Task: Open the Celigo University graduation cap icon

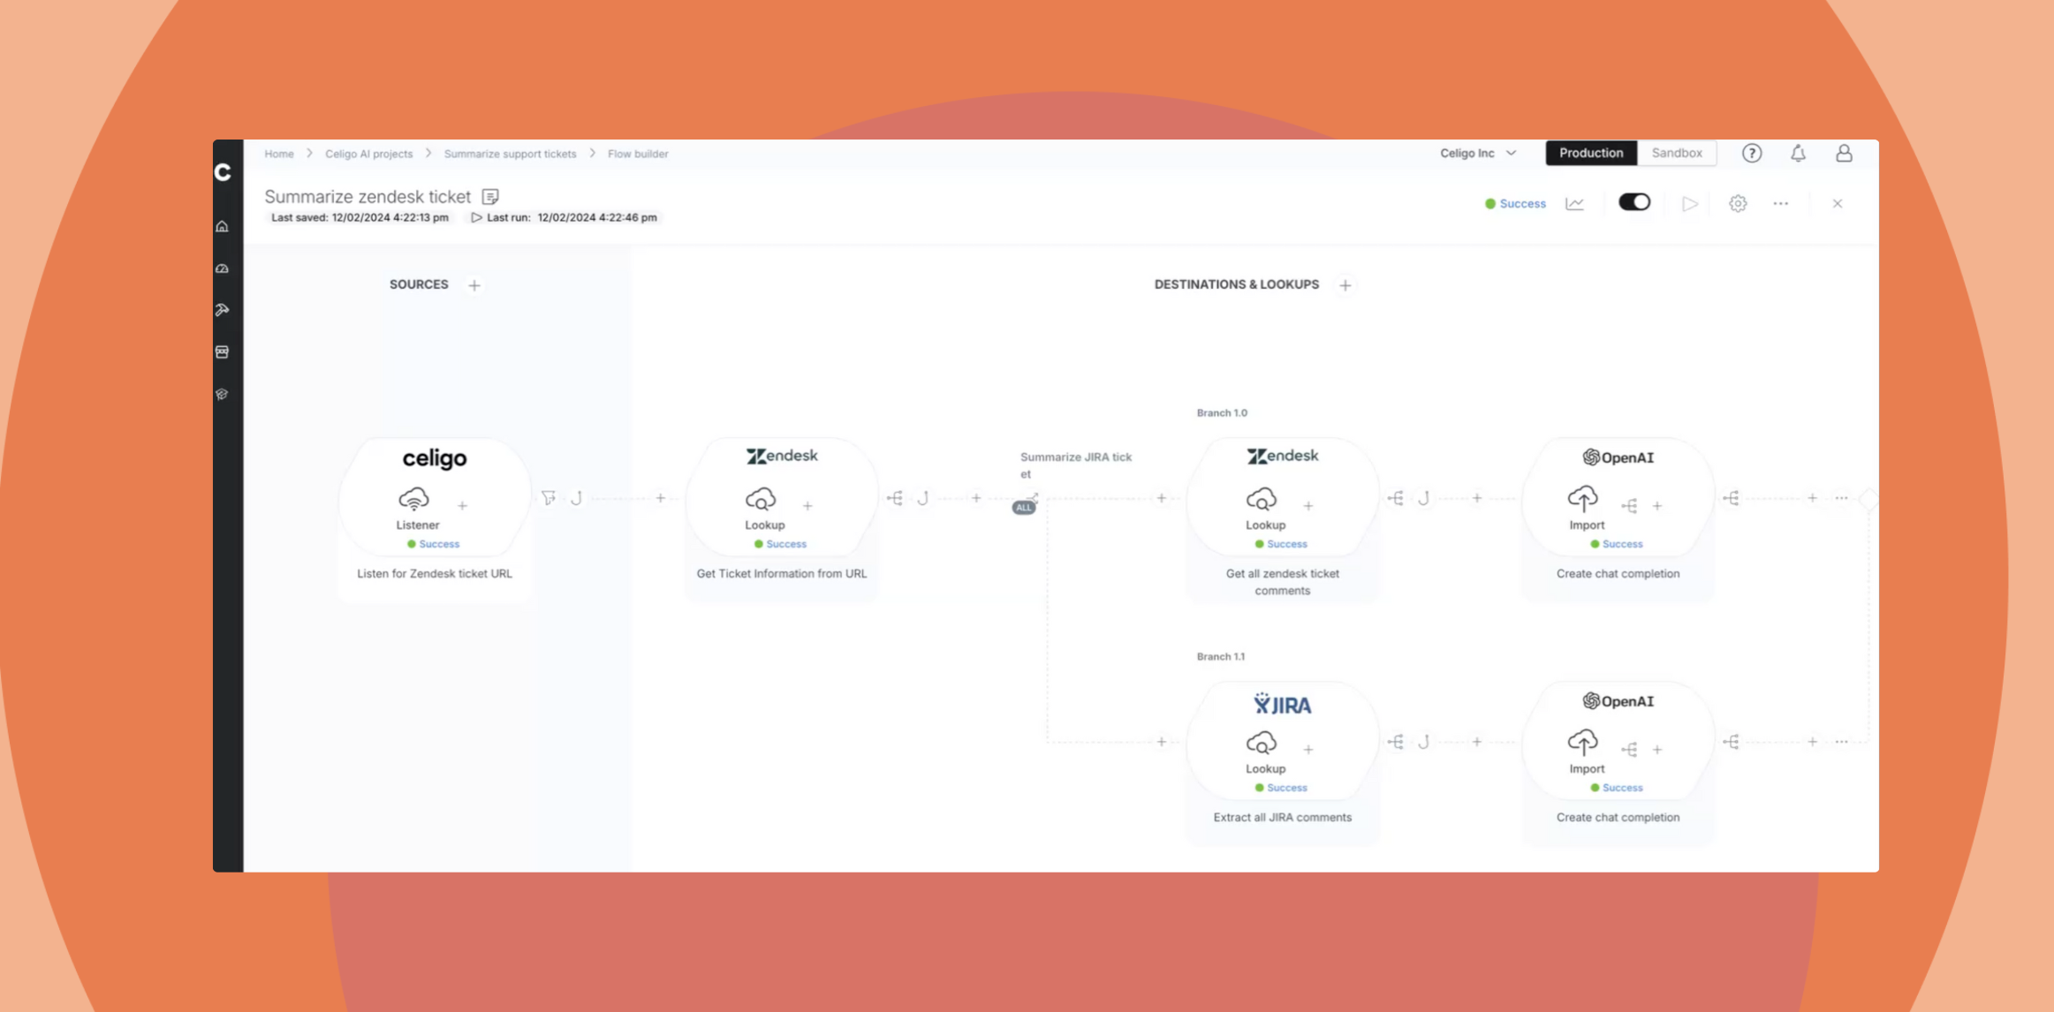Action: tap(223, 394)
